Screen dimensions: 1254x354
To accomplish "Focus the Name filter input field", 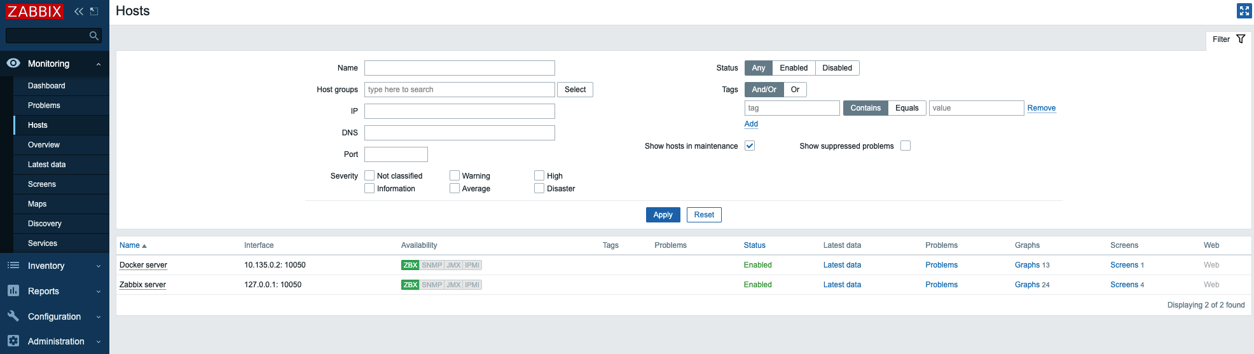I will click(460, 68).
